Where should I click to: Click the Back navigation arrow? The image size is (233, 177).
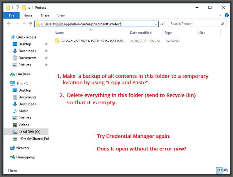[x=9, y=24]
